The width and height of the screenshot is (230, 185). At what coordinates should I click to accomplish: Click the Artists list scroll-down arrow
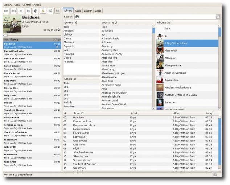click(153, 108)
